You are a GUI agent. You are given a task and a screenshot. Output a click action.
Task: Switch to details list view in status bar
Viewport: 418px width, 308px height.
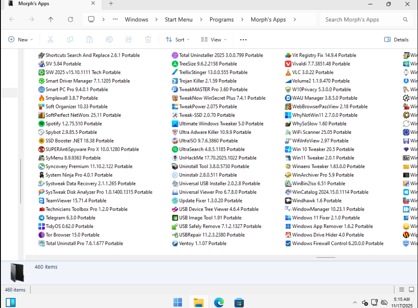click(x=402, y=290)
